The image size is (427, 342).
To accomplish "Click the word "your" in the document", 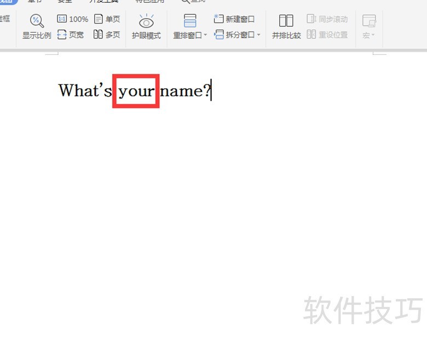I will point(136,92).
